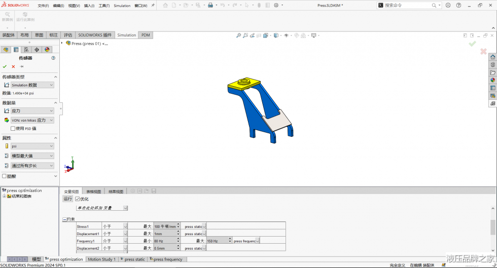Open the options gear icon
This screenshot has height=268, width=497.
pyautogui.click(x=276, y=5)
